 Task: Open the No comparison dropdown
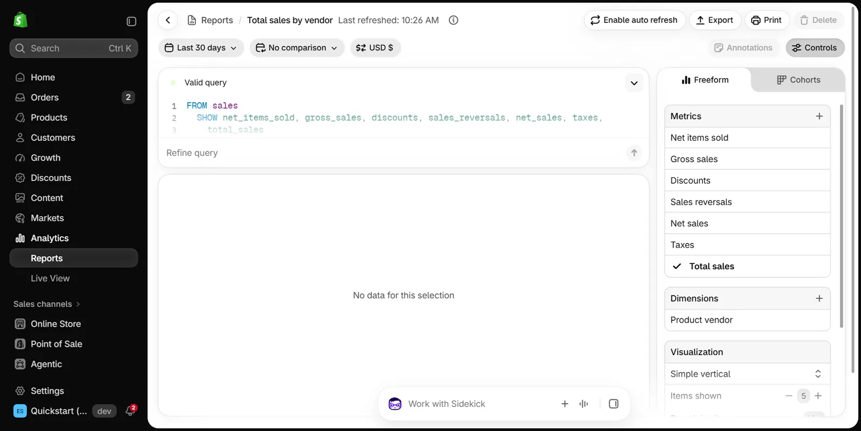pyautogui.click(x=297, y=48)
